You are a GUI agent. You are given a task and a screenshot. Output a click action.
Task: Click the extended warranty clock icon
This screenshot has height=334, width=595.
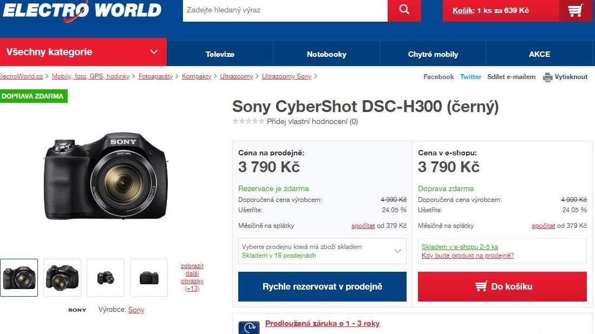[x=249, y=327]
